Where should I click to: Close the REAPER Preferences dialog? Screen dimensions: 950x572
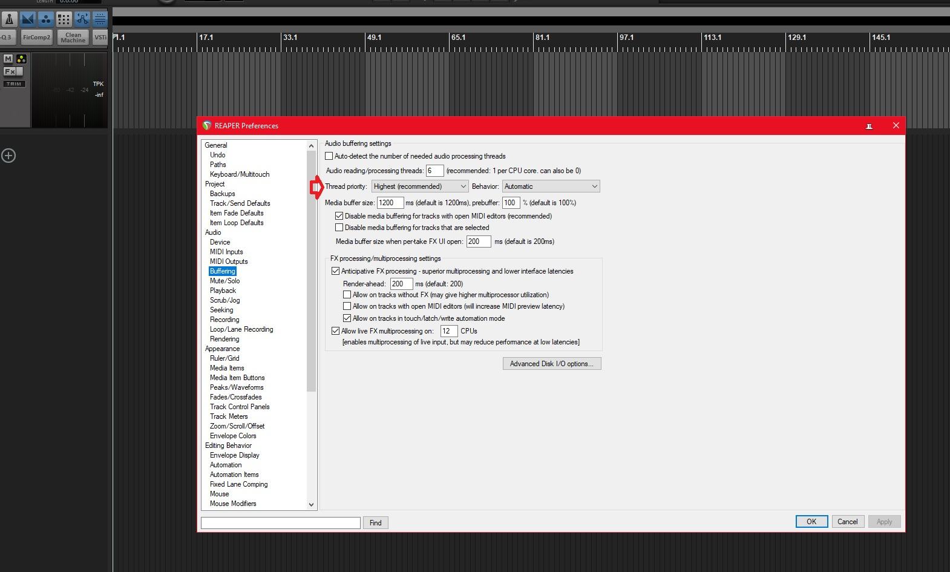coord(896,125)
